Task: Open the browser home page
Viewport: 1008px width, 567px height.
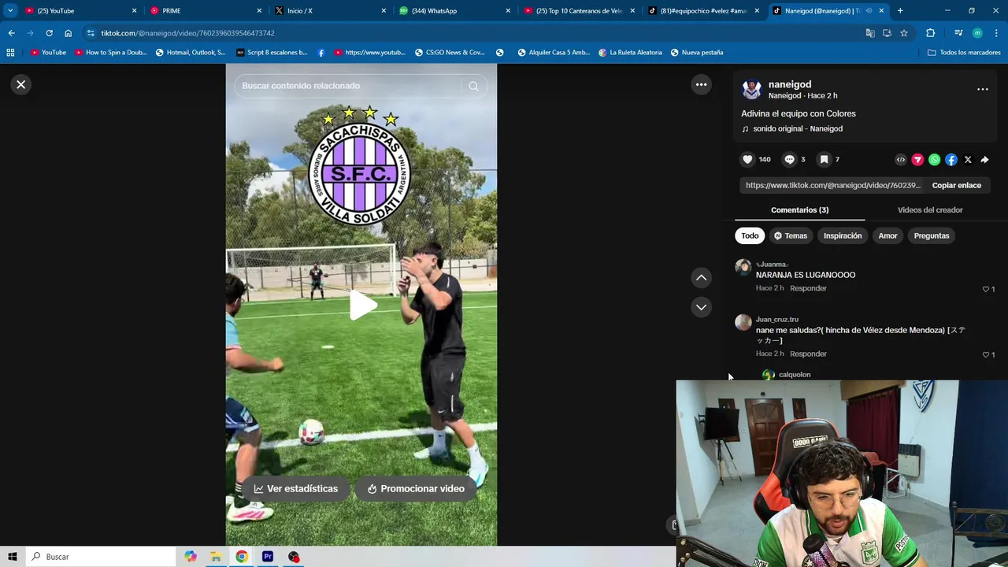Action: click(68, 33)
